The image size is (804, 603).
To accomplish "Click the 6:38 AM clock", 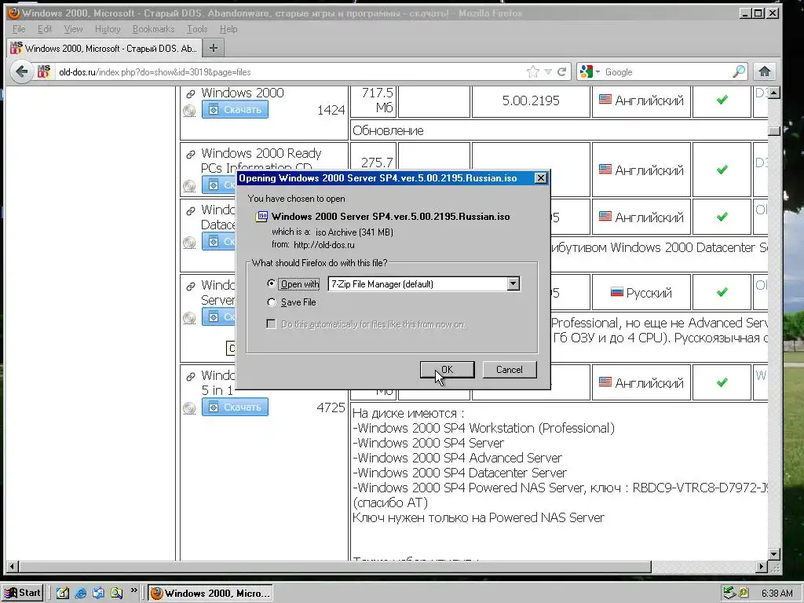I will pos(777,594).
